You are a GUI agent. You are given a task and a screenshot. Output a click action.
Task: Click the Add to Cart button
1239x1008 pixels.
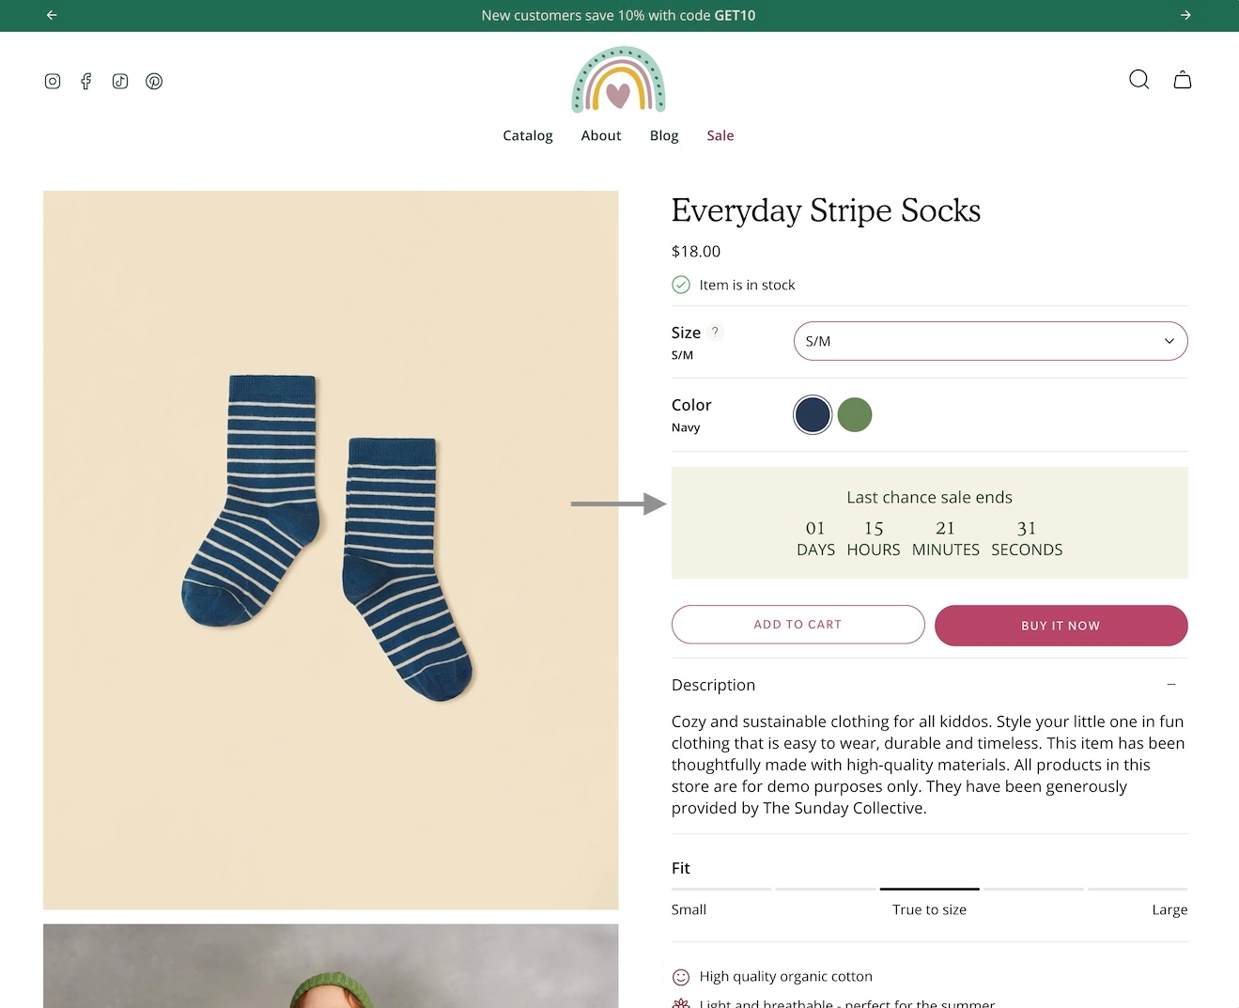(x=798, y=625)
